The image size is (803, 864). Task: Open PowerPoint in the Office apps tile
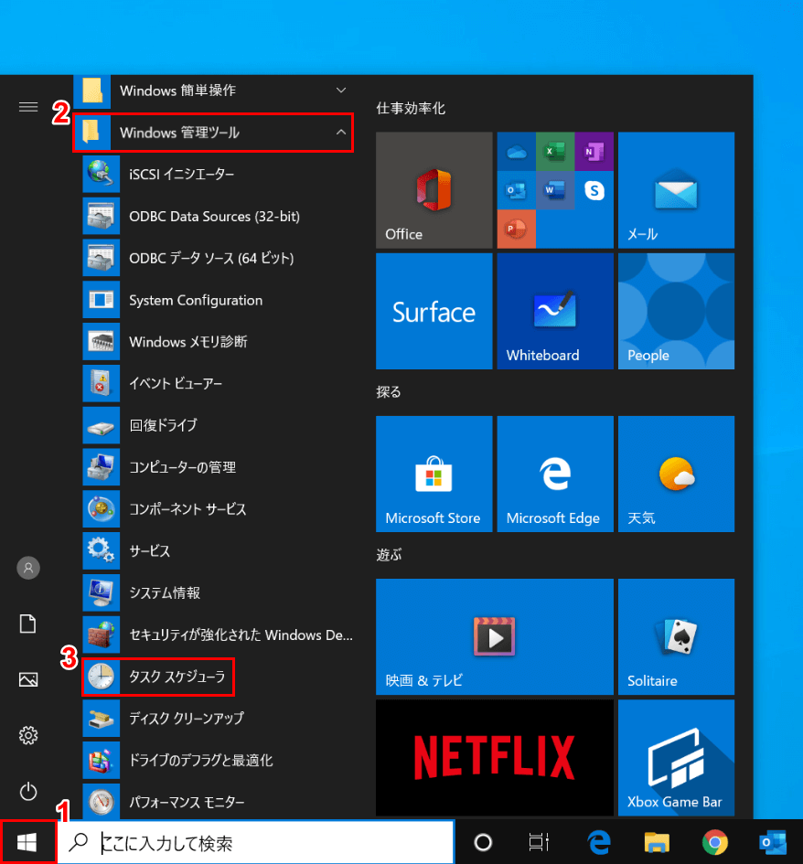pyautogui.click(x=517, y=229)
